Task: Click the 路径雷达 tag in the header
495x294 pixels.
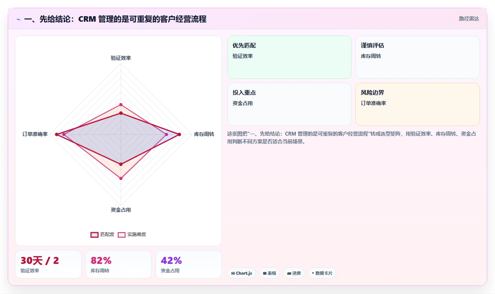Action: pyautogui.click(x=469, y=19)
